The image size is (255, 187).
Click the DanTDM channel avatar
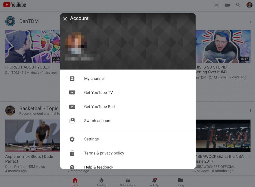point(10,21)
